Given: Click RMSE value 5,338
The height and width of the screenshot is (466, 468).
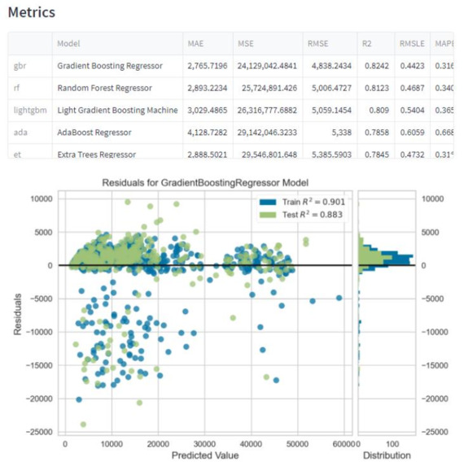Looking at the screenshot, I should tap(330, 133).
